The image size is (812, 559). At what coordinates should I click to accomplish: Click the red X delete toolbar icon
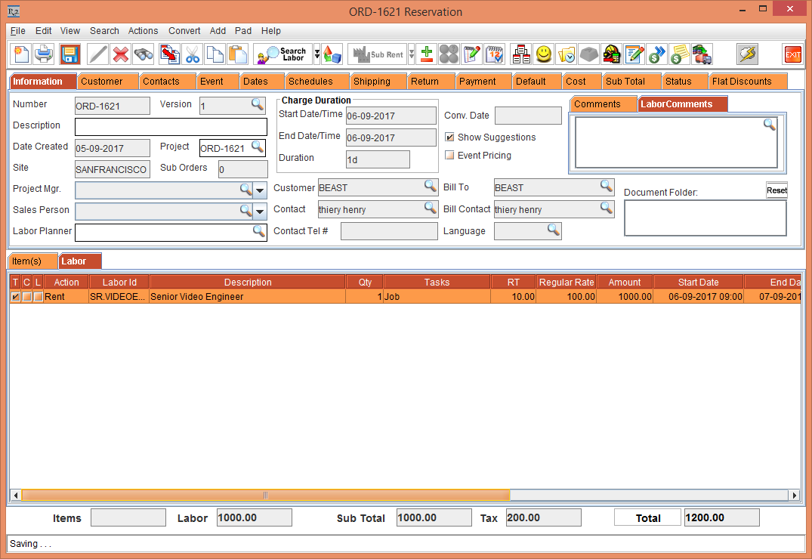pos(121,54)
